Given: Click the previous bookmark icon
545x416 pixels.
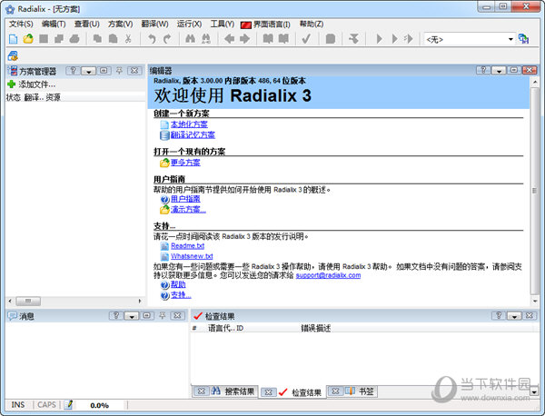Looking at the screenshot, I should [x=268, y=38].
